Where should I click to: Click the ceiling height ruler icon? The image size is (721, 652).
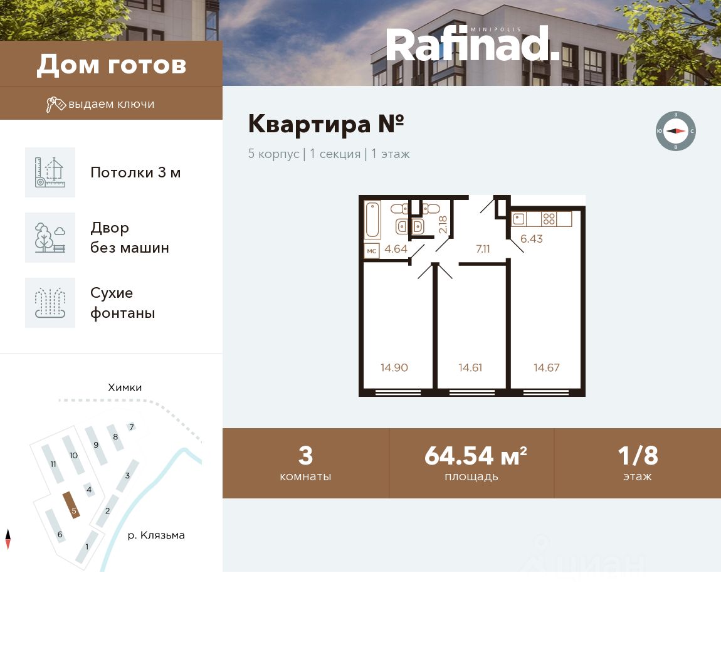50,172
